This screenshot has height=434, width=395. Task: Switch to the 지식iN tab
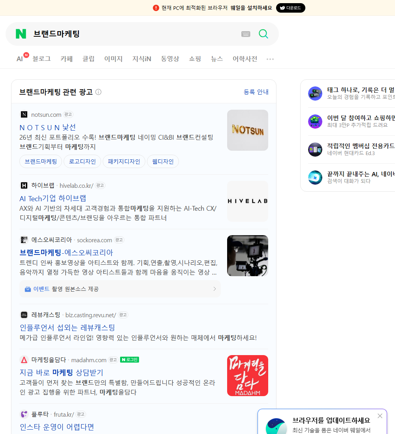coord(142,59)
